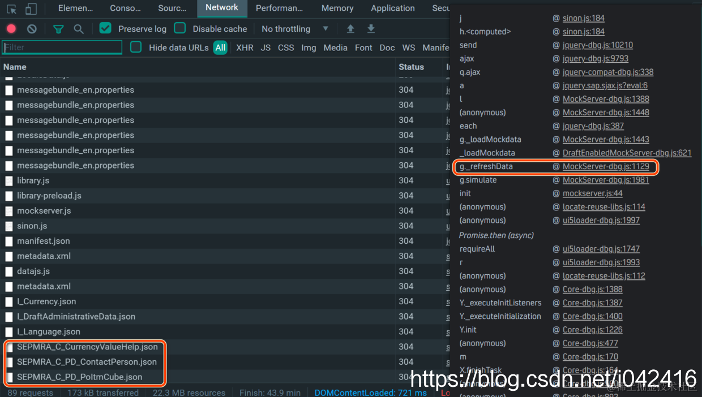Open the Performance tab
This screenshot has height=397, width=702.
click(x=279, y=8)
